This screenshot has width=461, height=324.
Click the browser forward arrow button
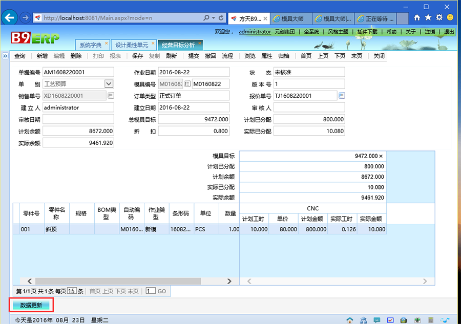coord(25,18)
